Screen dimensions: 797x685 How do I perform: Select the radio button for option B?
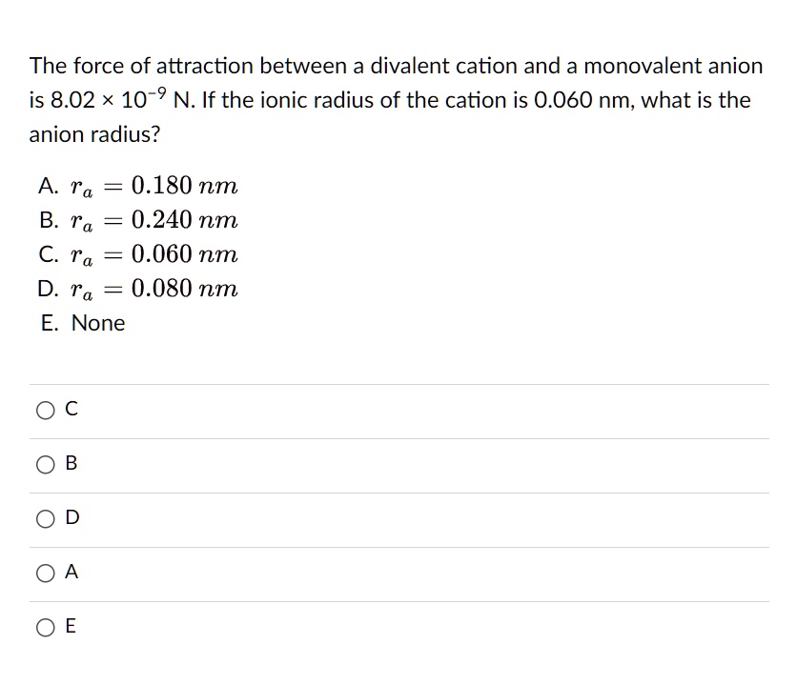pos(45,464)
